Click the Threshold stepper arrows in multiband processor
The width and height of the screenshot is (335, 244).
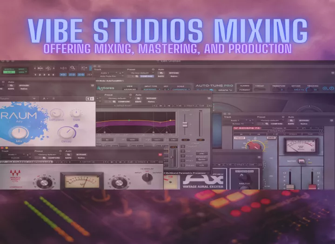pos(183,147)
